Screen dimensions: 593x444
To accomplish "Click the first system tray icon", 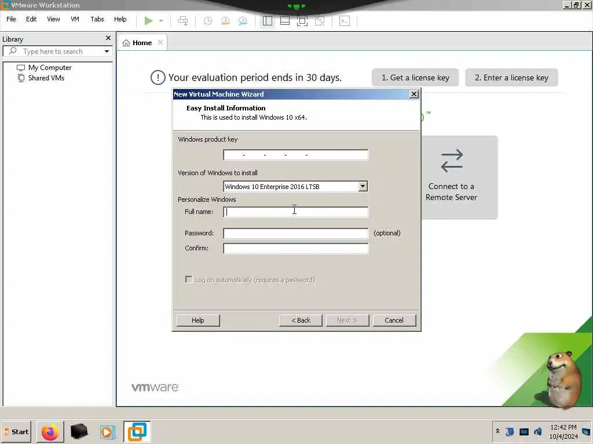I will (x=510, y=431).
